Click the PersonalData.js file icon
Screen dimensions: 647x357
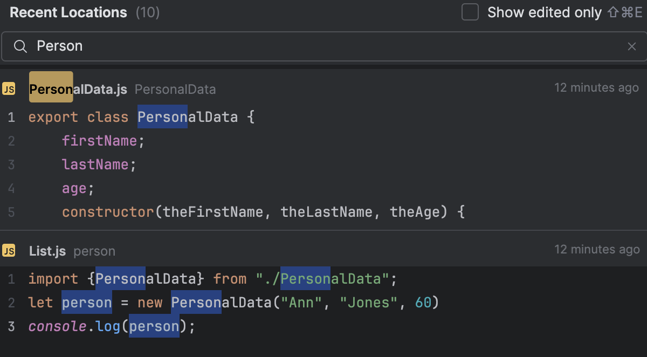[x=9, y=89]
